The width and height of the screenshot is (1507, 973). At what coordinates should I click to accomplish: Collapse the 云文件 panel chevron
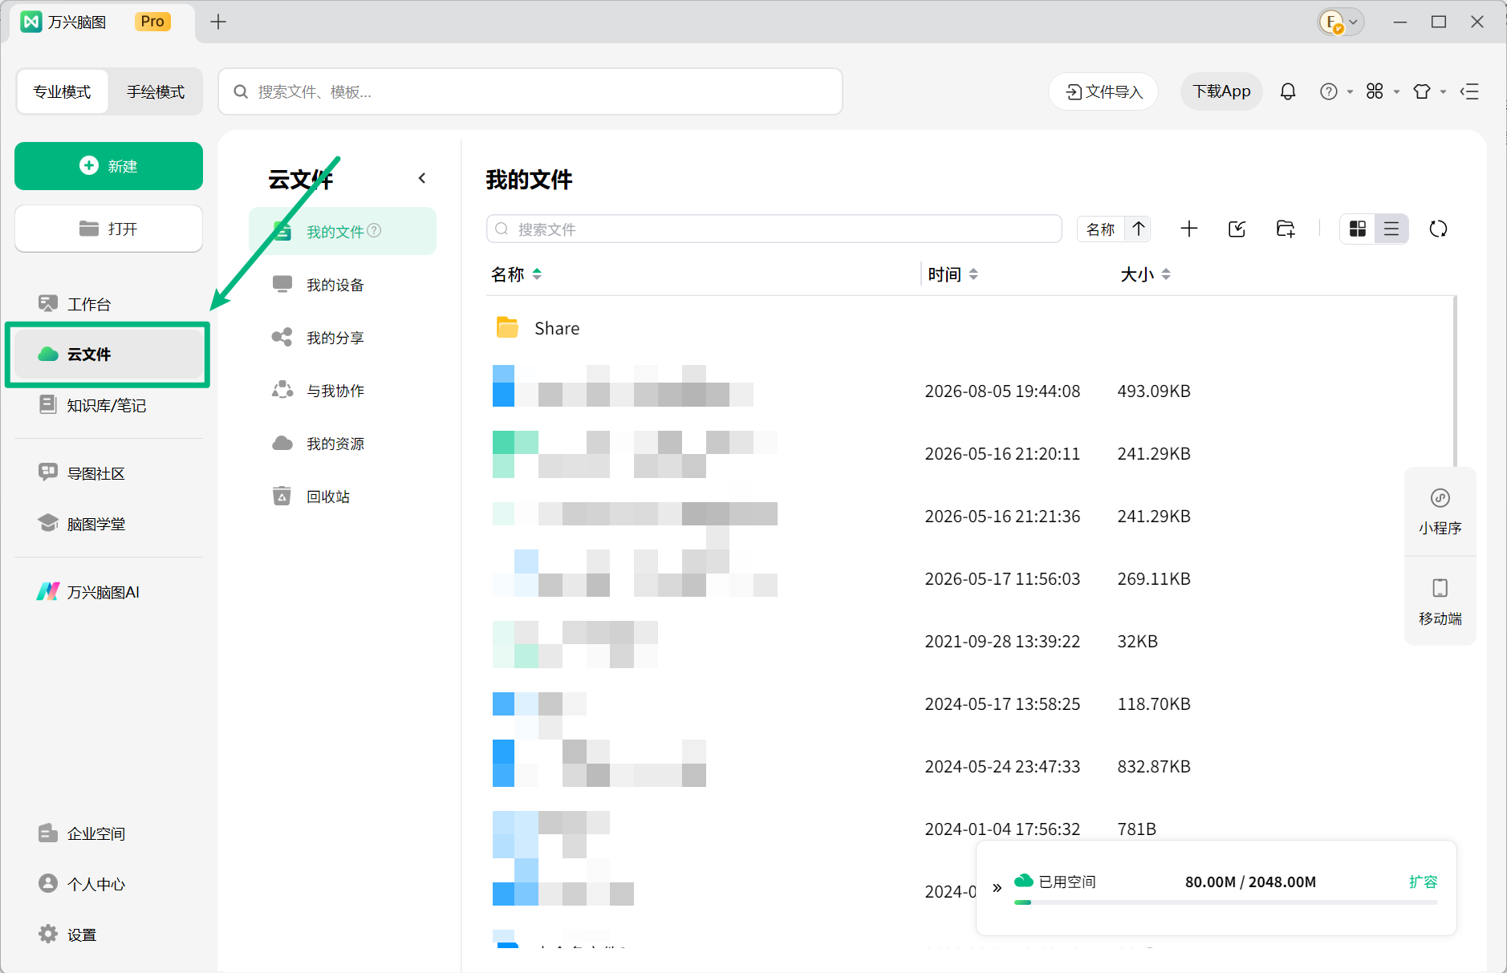422,178
